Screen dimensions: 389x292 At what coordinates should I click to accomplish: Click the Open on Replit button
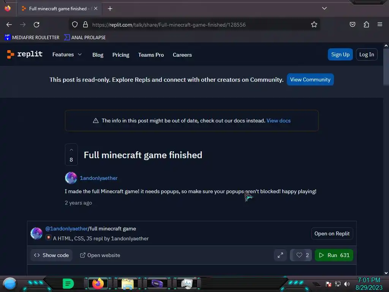pyautogui.click(x=332, y=234)
